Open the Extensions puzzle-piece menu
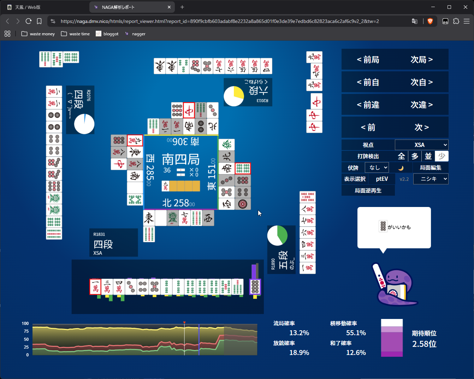The height and width of the screenshot is (379, 474). (456, 21)
